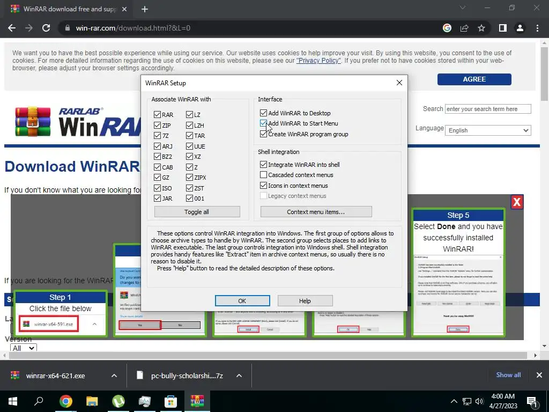Toggle the ZIPX association checkbox
Screen dimensions: 549x412
(189, 178)
